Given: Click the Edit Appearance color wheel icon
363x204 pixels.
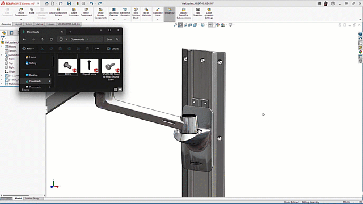Looking at the screenshot, I should [218, 25].
